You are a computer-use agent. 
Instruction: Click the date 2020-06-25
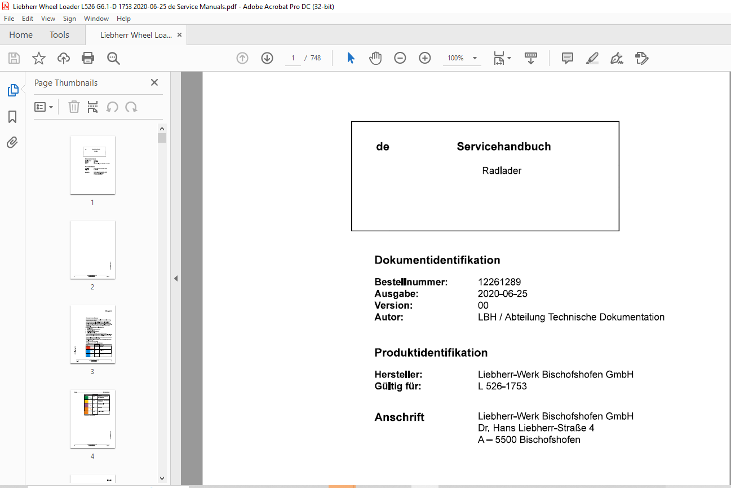pyautogui.click(x=503, y=294)
